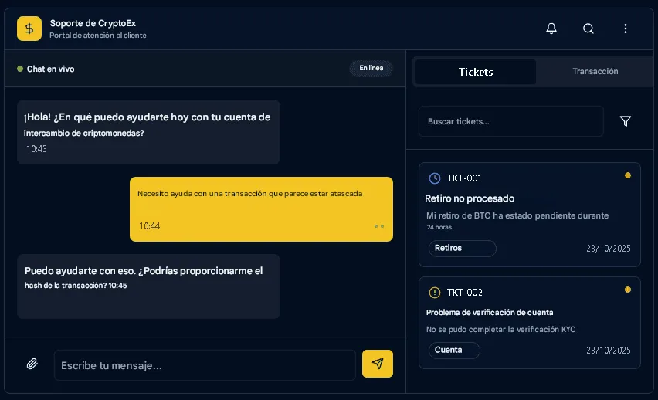Select the Retiros category tag
The width and height of the screenshot is (658, 400).
click(462, 248)
